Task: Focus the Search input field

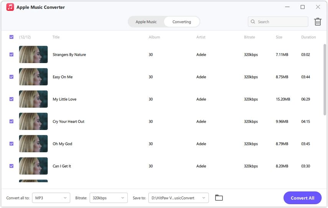Action: pyautogui.click(x=278, y=22)
